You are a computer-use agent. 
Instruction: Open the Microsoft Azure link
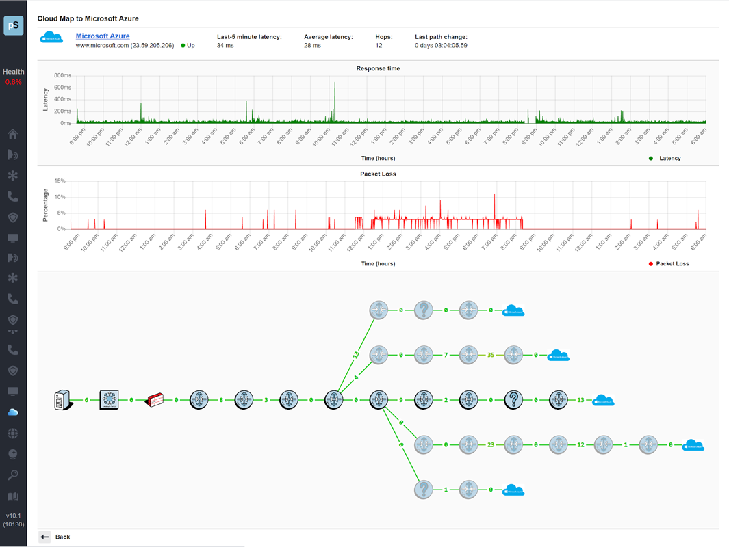[103, 36]
